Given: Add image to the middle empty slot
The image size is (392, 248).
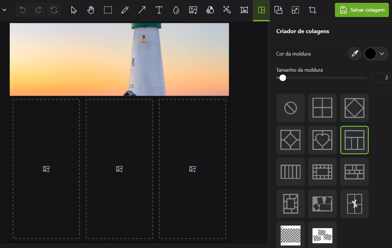Looking at the screenshot, I should [x=119, y=169].
